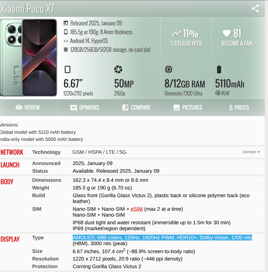
Task: Click the heart Become a Fan icon
Action: point(227,33)
